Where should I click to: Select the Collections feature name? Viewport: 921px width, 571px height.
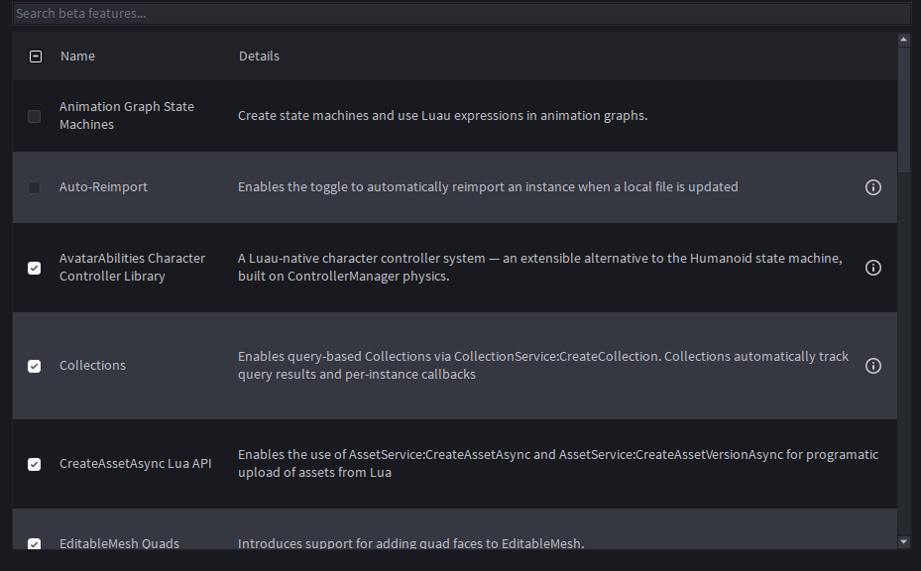point(92,366)
